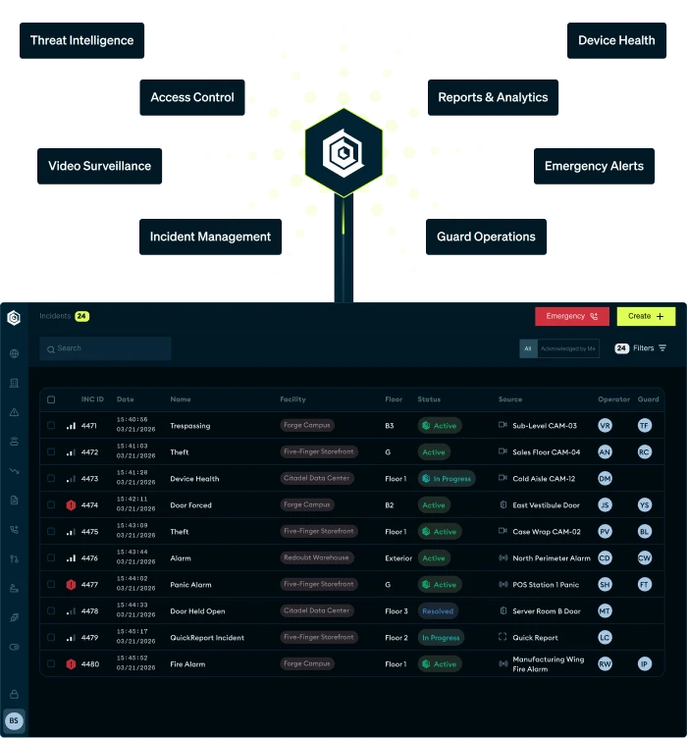Click the red critical icon for incident 4474
This screenshot has width=687, height=738.
[71, 505]
